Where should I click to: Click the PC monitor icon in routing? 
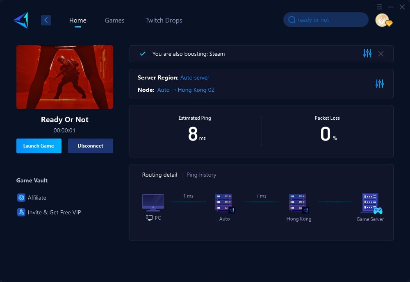153,202
